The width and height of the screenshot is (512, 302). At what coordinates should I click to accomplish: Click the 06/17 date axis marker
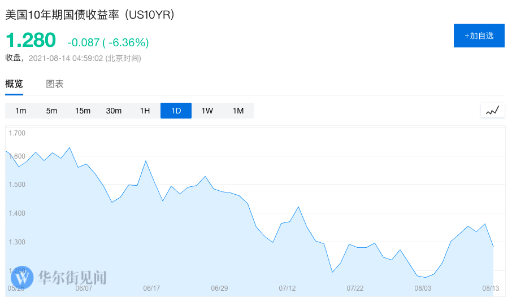(x=151, y=288)
